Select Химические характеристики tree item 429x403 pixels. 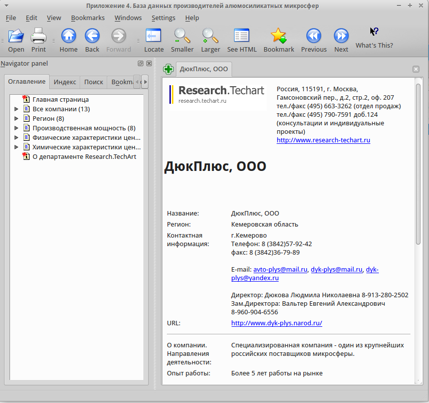[87, 147]
